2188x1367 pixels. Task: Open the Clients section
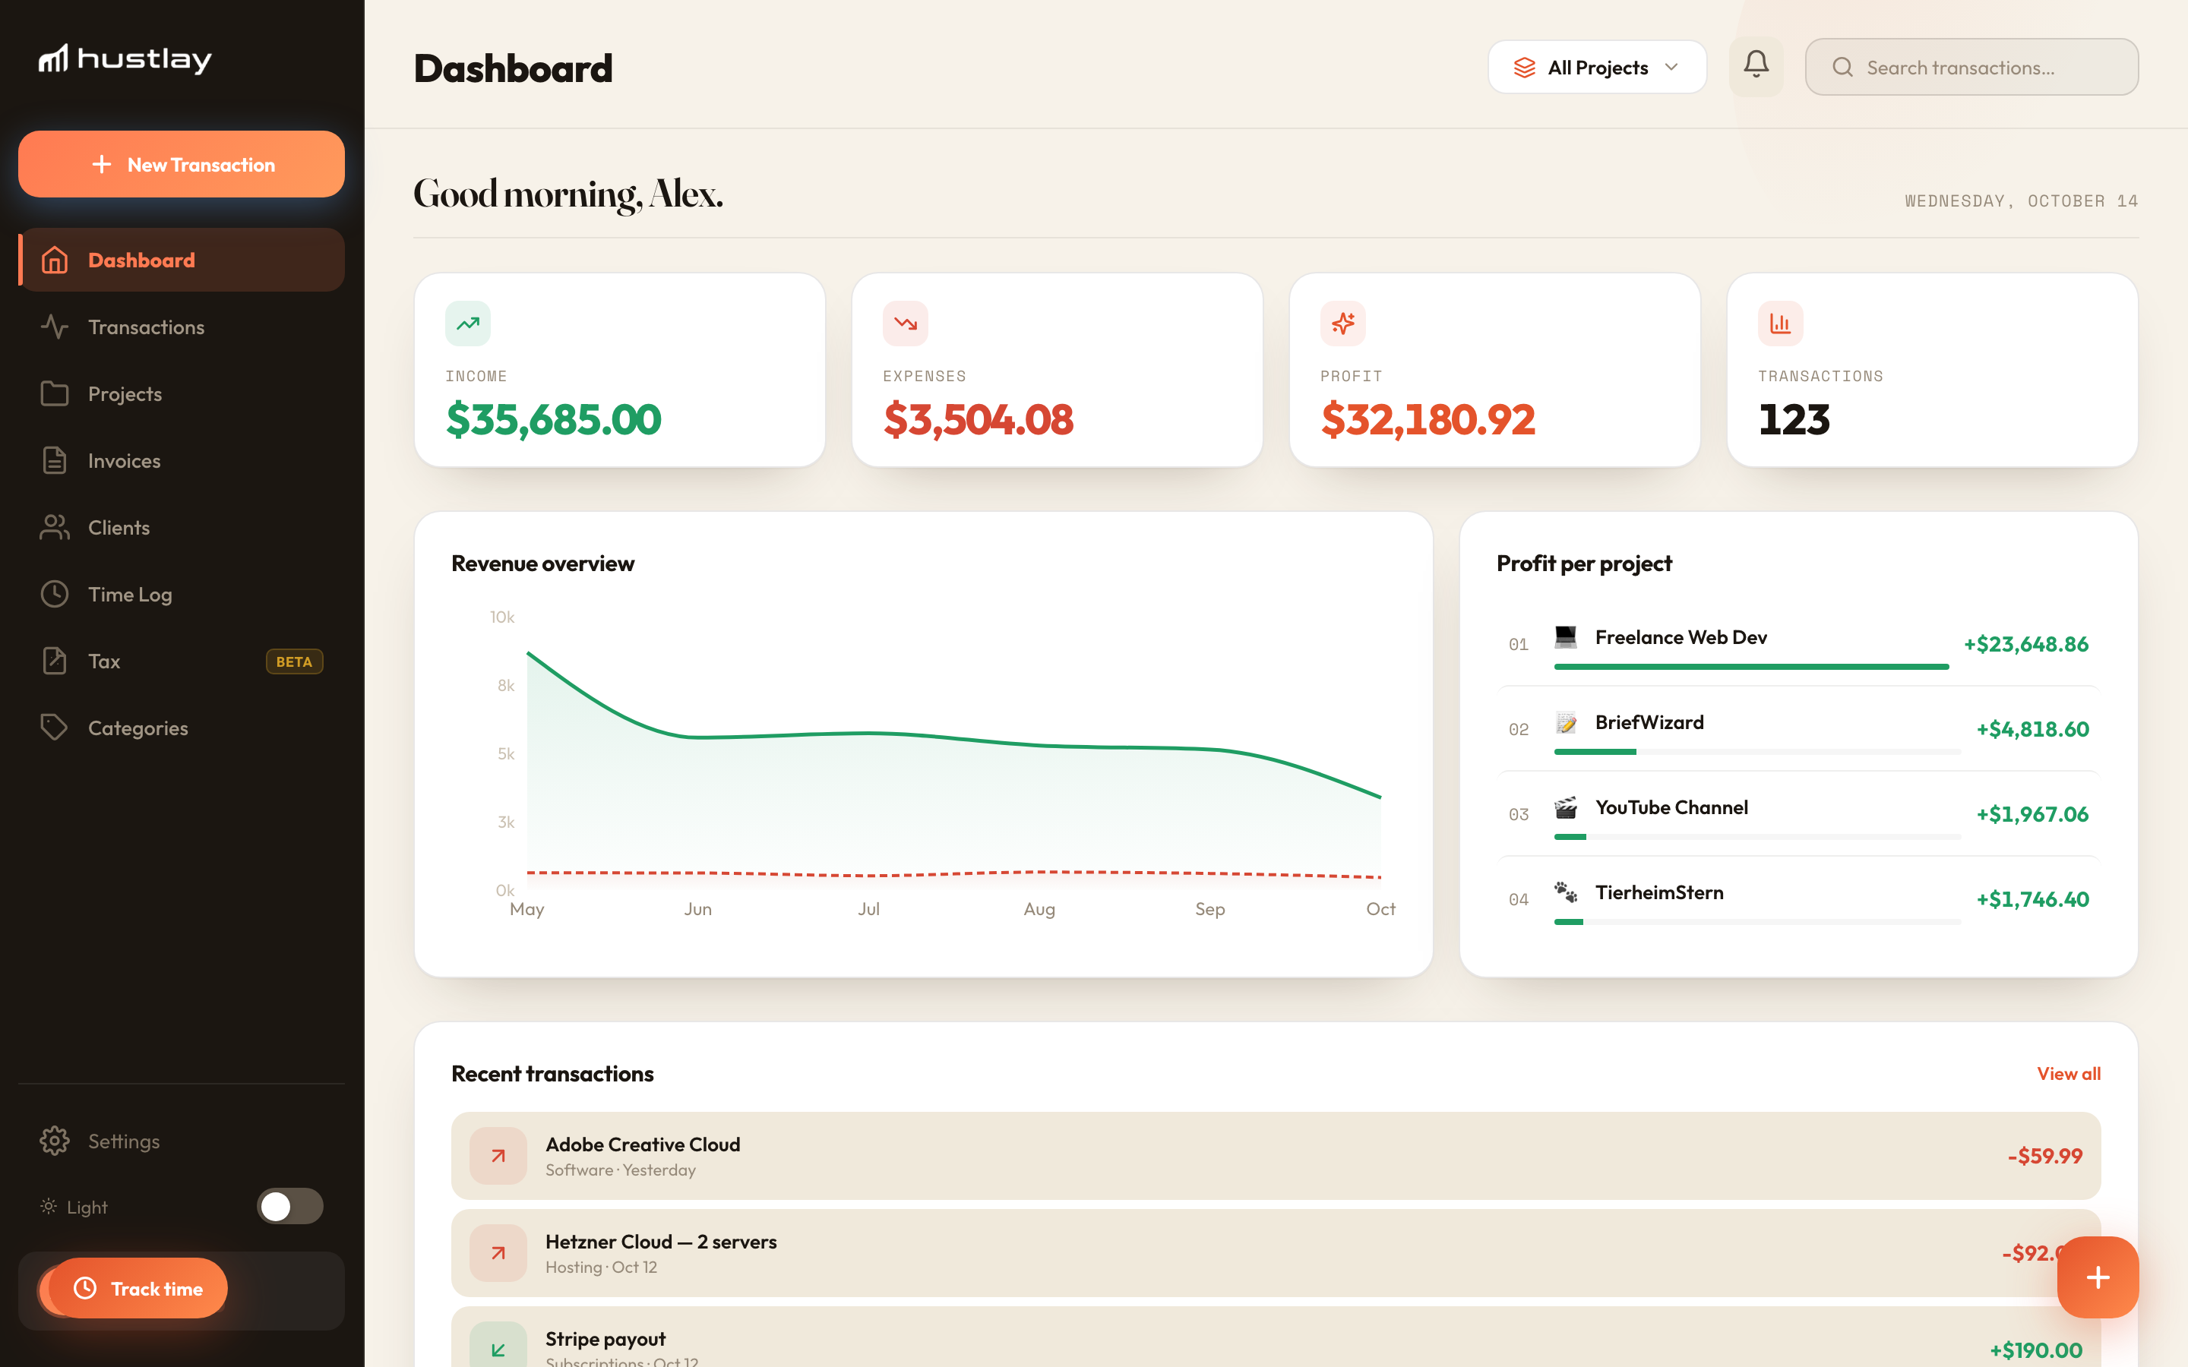pyautogui.click(x=182, y=527)
